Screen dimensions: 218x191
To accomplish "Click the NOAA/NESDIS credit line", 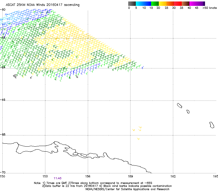I will coord(127,189).
